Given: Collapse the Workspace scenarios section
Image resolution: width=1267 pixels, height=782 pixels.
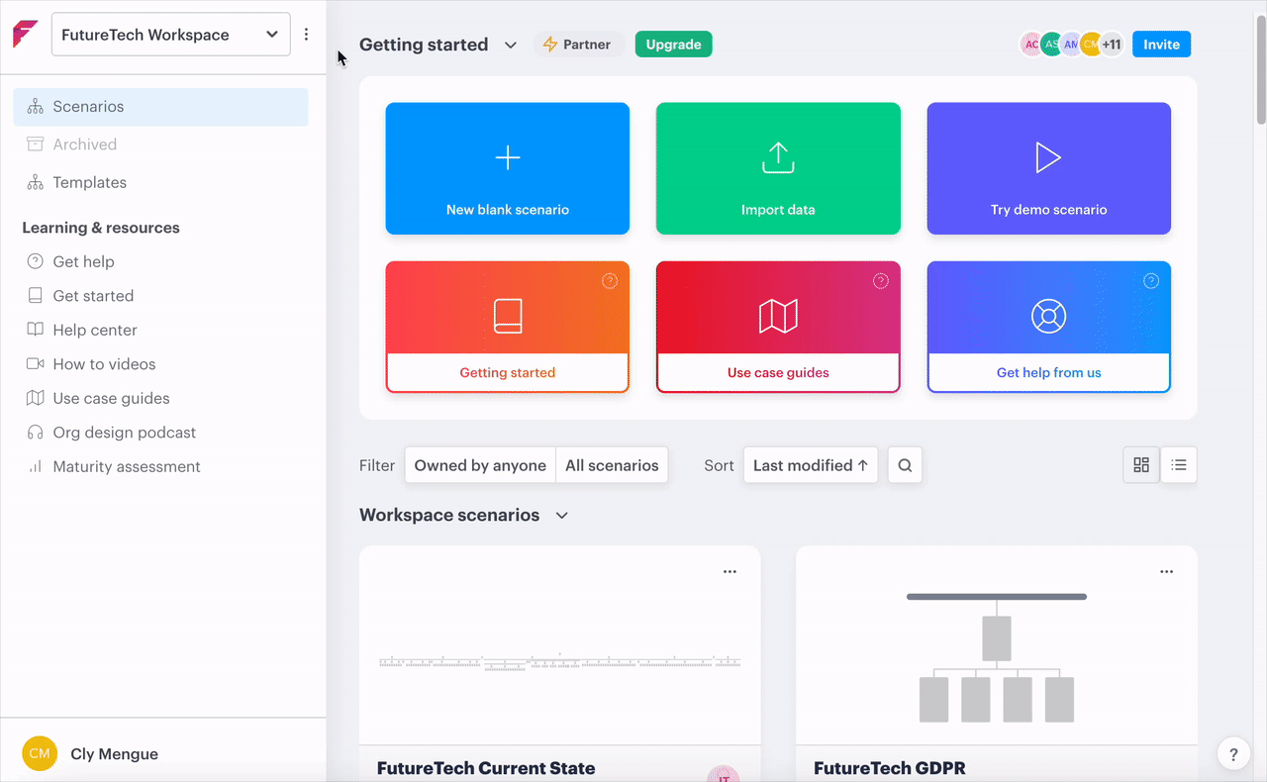Looking at the screenshot, I should [562, 516].
